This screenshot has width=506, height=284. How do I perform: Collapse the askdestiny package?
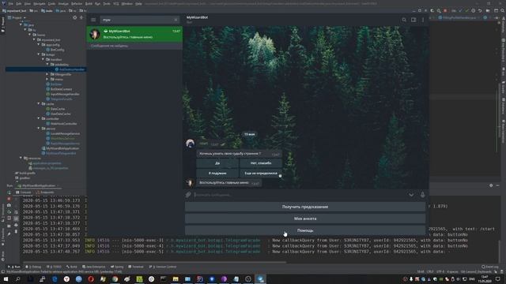coord(47,65)
